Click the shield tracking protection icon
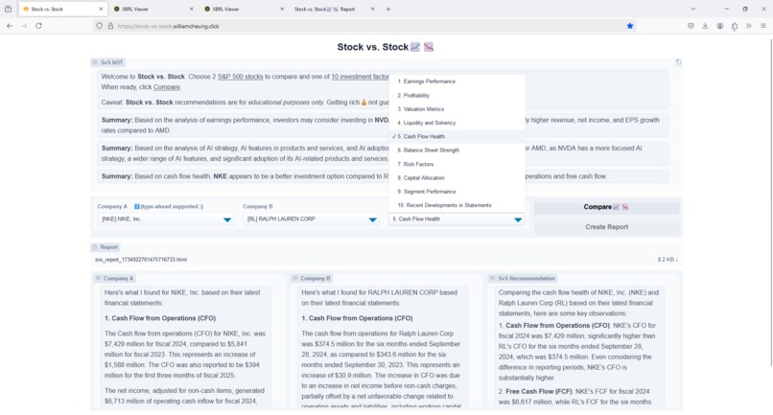 (100, 26)
